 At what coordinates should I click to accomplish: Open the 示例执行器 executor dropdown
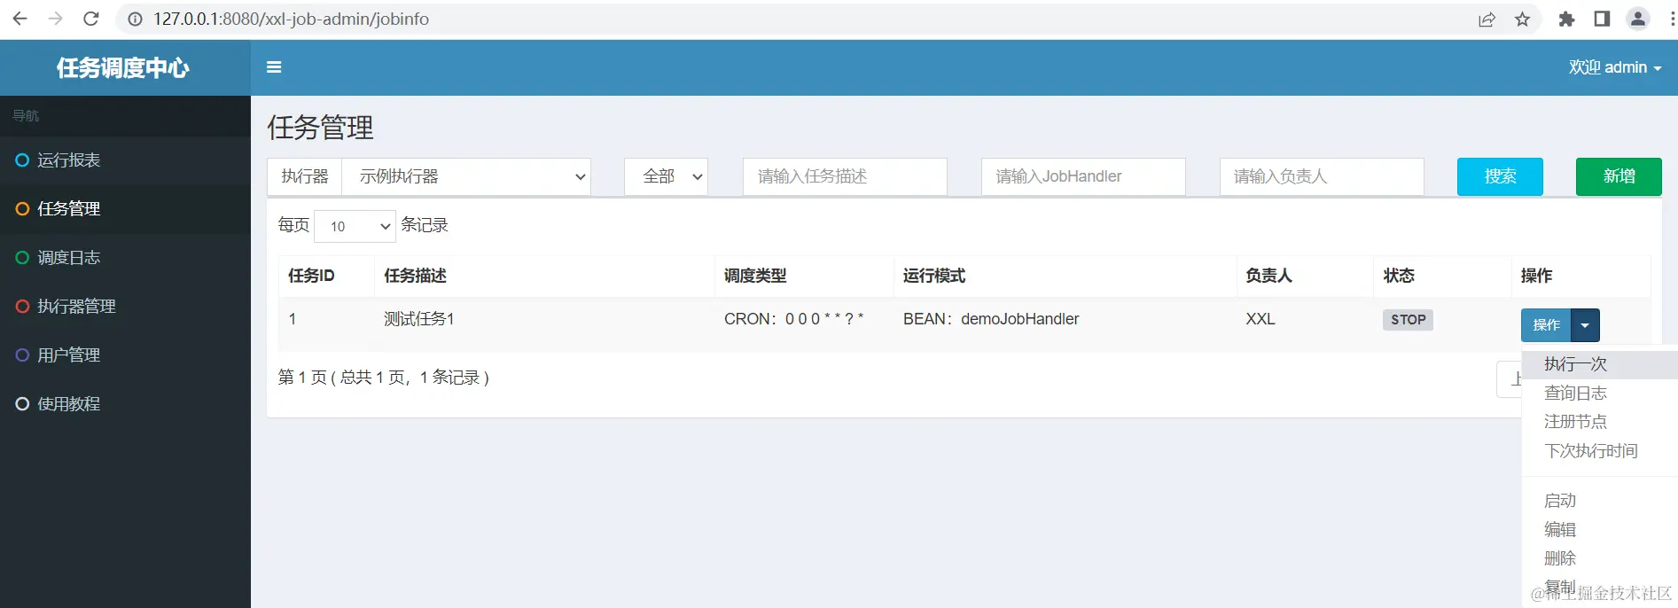[466, 176]
